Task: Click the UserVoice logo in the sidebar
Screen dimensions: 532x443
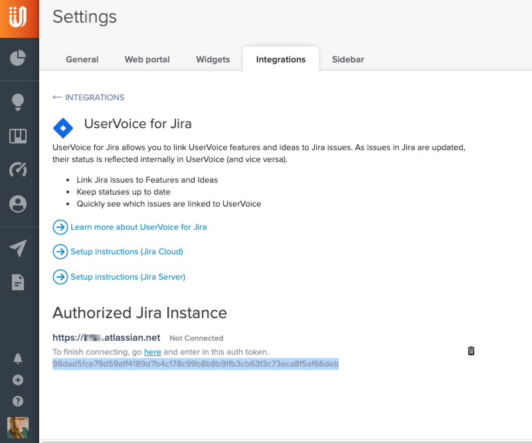Action: point(19,19)
